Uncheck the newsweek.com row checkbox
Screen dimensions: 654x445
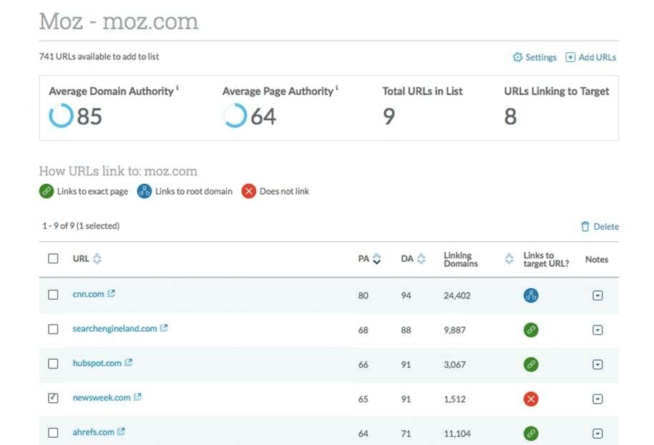tap(53, 398)
